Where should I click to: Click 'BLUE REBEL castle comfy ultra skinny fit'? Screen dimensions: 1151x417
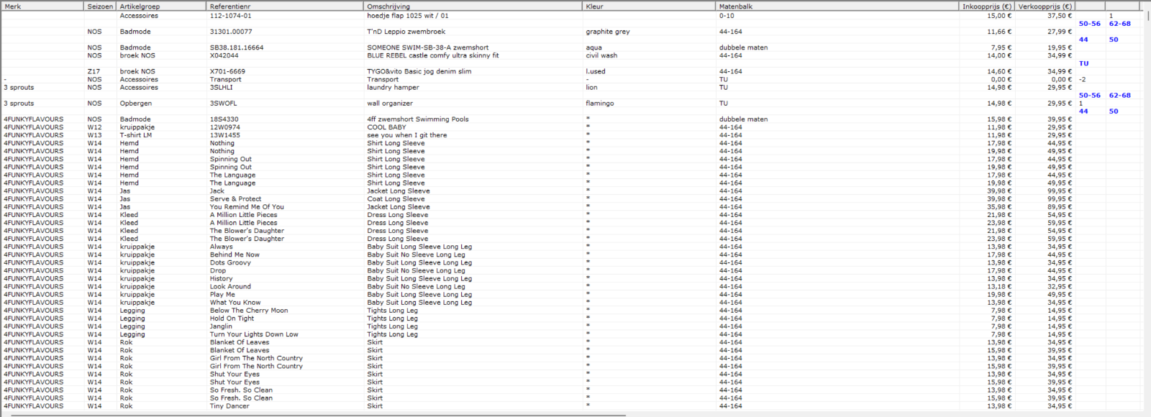[x=432, y=55]
